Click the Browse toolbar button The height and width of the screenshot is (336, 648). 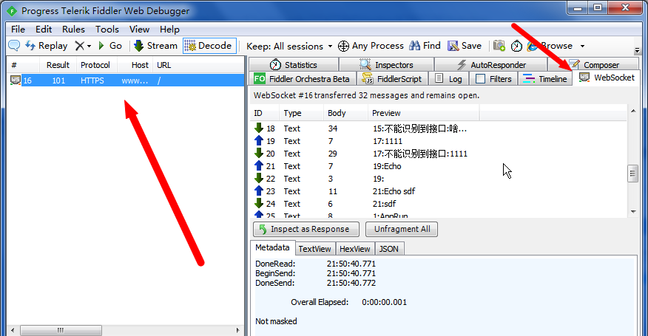[x=550, y=45]
